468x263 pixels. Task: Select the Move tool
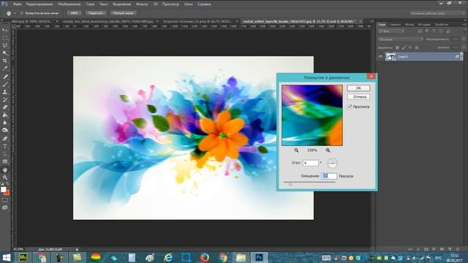(x=5, y=30)
